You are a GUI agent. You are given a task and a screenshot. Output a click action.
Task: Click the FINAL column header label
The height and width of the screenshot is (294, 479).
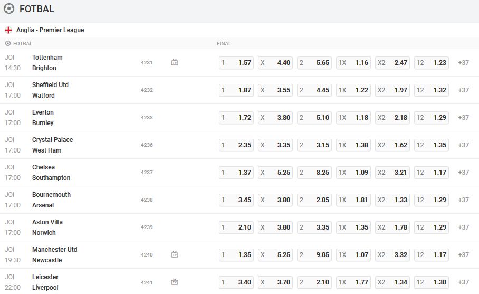click(224, 44)
